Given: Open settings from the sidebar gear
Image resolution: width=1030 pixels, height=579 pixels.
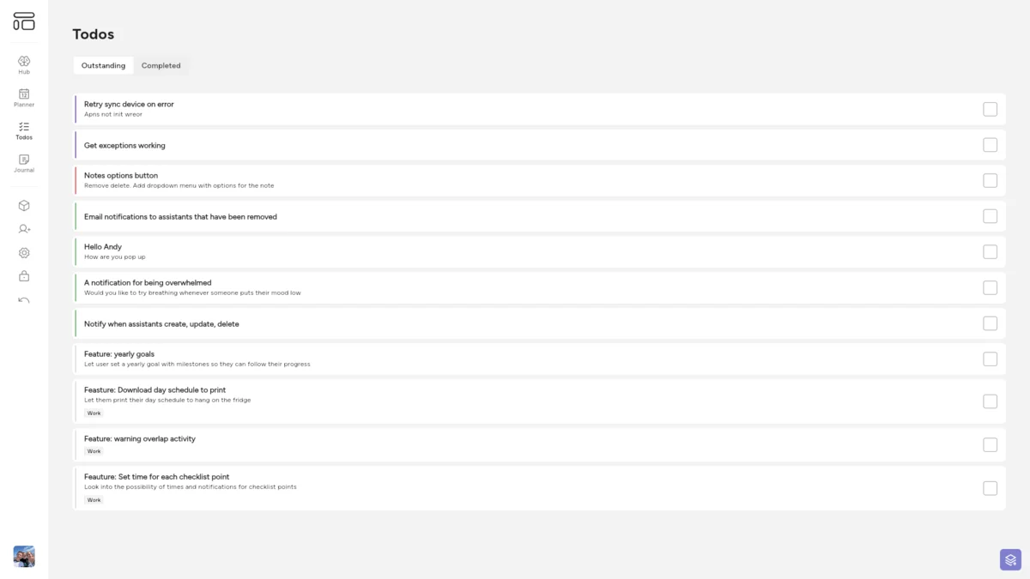Looking at the screenshot, I should (23, 252).
